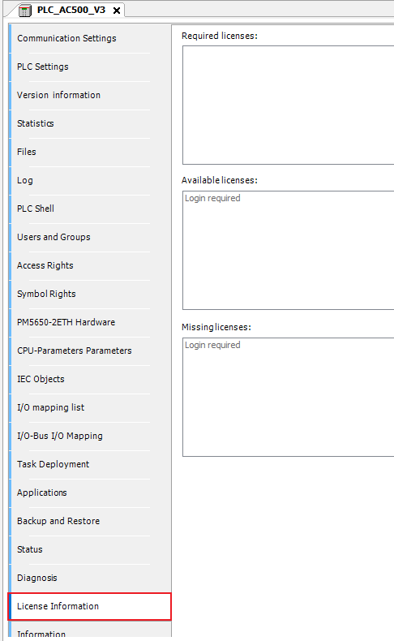
Task: Click inside the Required licenses box
Action: [x=289, y=105]
